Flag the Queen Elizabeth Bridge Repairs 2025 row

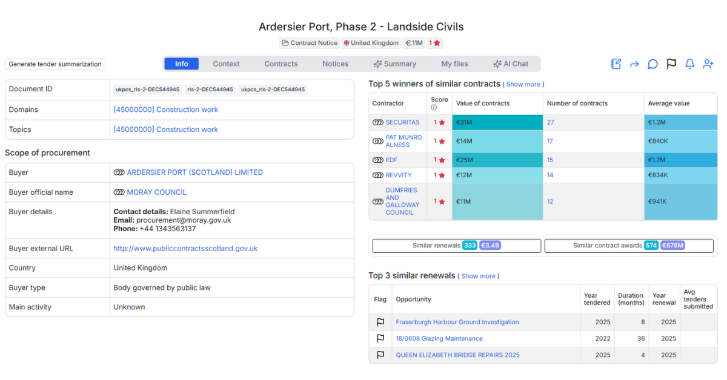(380, 355)
